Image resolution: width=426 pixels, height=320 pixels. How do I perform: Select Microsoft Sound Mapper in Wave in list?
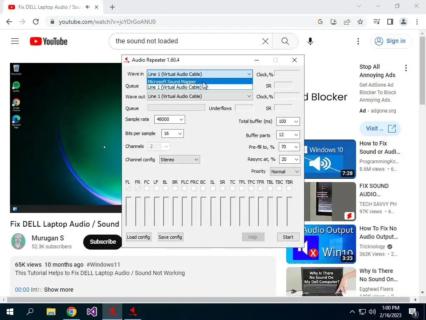coord(200,81)
